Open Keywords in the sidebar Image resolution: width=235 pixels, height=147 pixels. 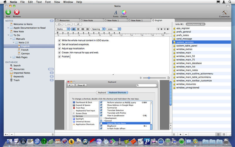click(19, 76)
